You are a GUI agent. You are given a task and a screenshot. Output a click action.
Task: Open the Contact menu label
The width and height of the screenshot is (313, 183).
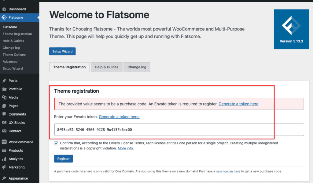tap(15, 131)
